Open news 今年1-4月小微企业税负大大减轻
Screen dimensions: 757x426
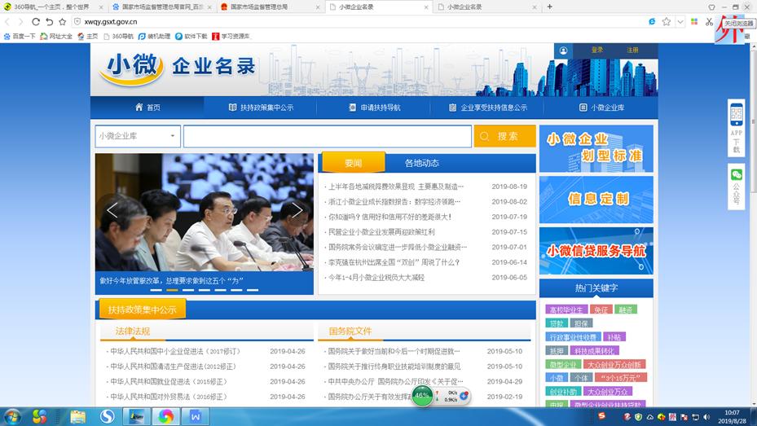376,278
